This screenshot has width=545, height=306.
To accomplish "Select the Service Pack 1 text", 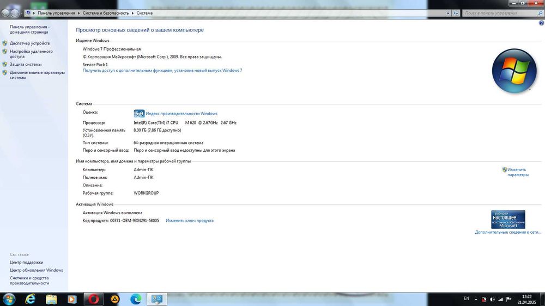I will (95, 65).
